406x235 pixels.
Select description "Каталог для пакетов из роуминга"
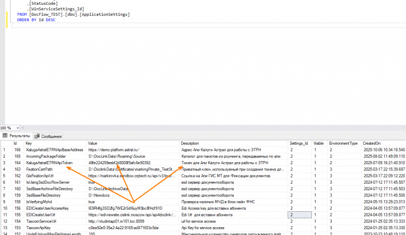[x=233, y=156]
